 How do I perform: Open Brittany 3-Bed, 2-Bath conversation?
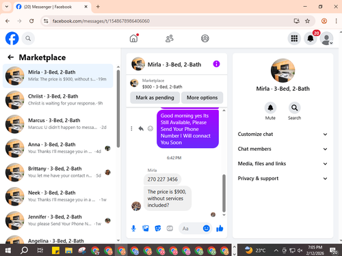[58, 172]
